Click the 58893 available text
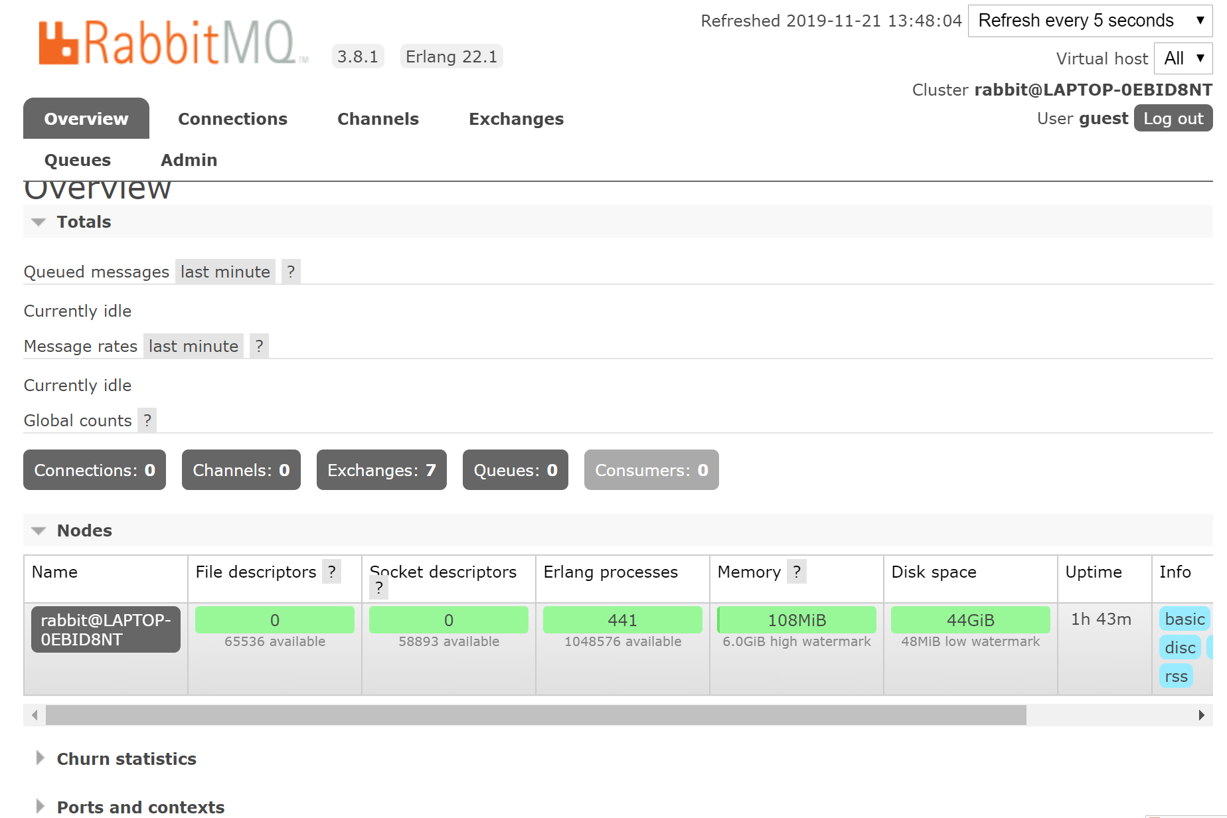1227x818 pixels. click(449, 641)
